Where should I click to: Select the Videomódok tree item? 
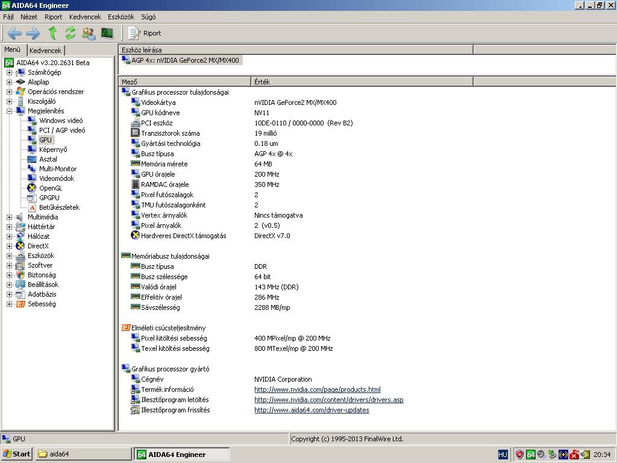(x=56, y=178)
